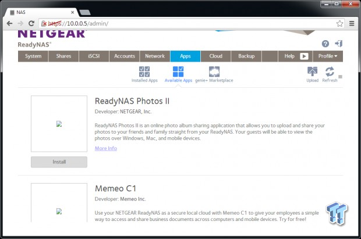Show Installed Apps view
Screen dimensions: 361x239
point(144,74)
